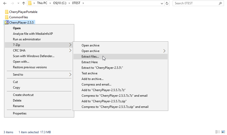
Task: Choose Copy from the context menu
Action: click(39, 88)
